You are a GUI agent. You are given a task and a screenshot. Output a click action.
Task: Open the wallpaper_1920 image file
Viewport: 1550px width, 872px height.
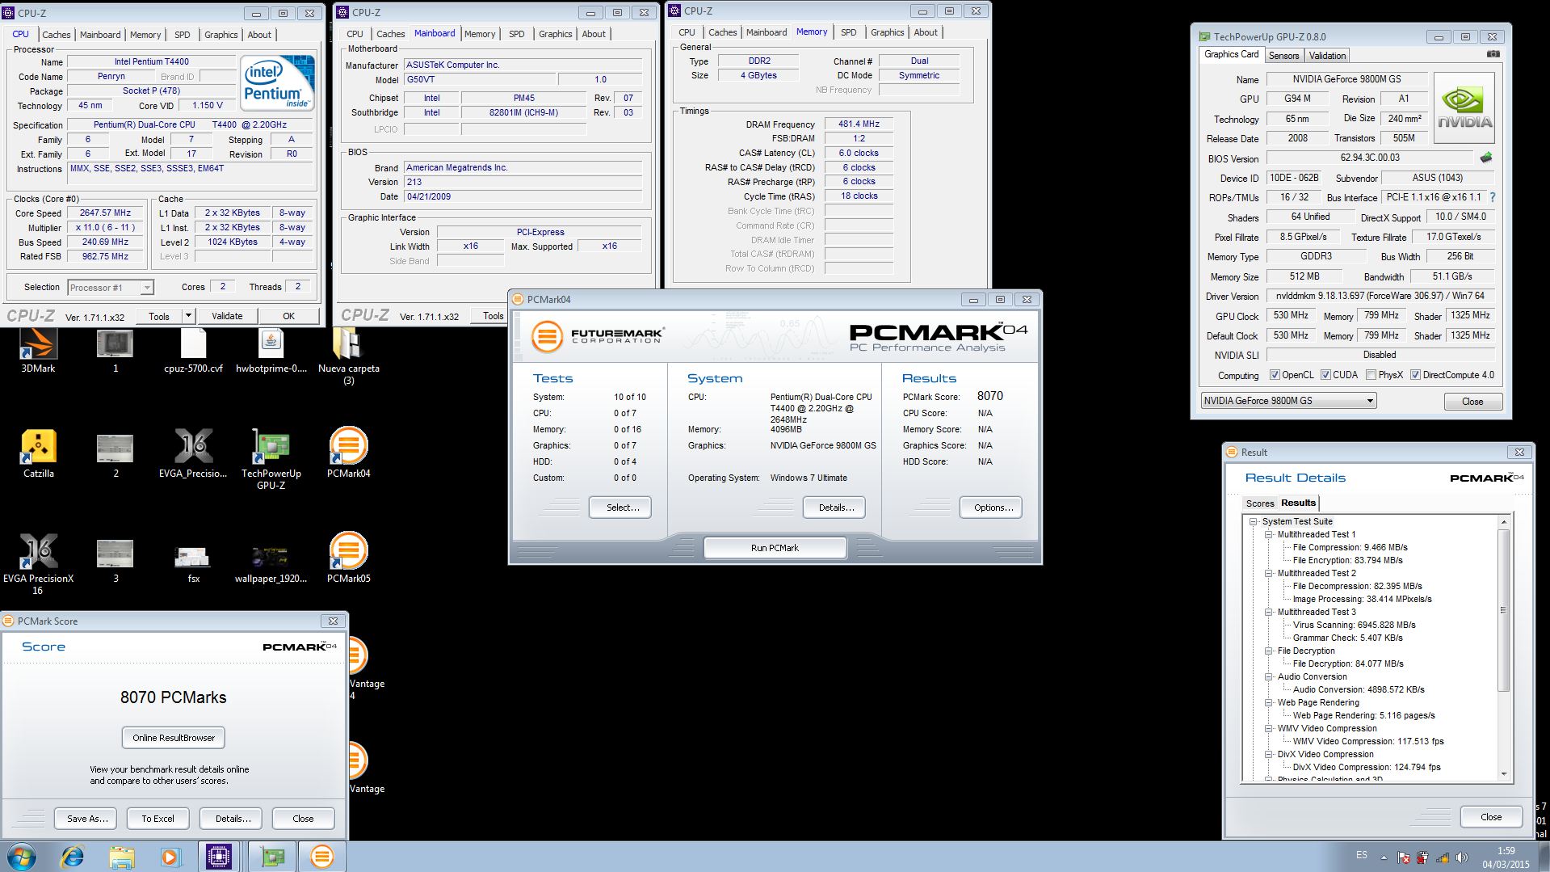[x=271, y=563]
